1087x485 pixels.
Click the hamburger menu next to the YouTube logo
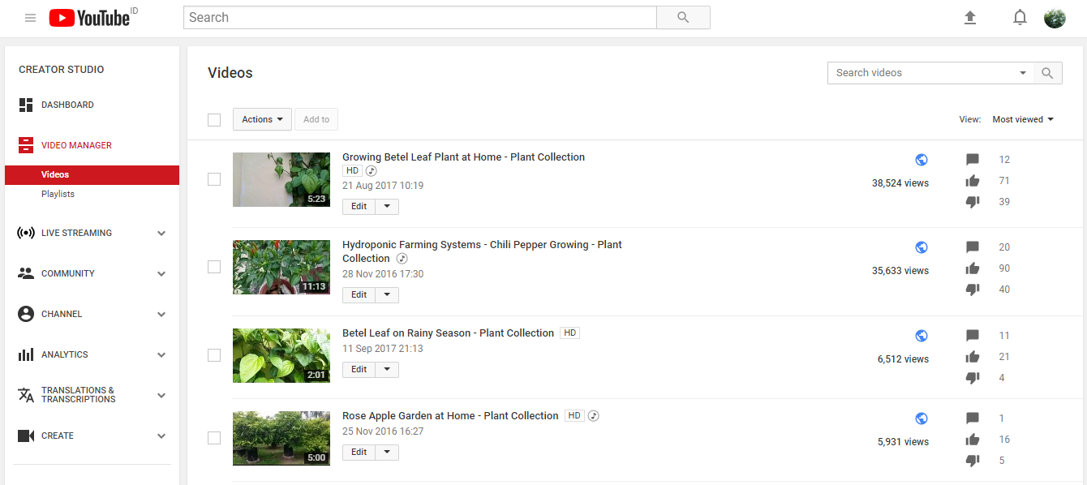pos(30,17)
